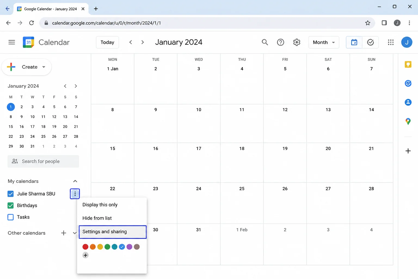Click the Google Calendar logo
418x279 pixels.
click(29, 42)
